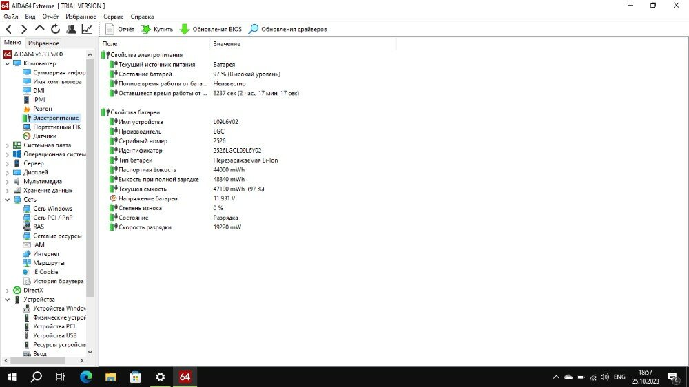Select the Портативный ПК tree item
This screenshot has height=387, width=689.
[x=52, y=127]
